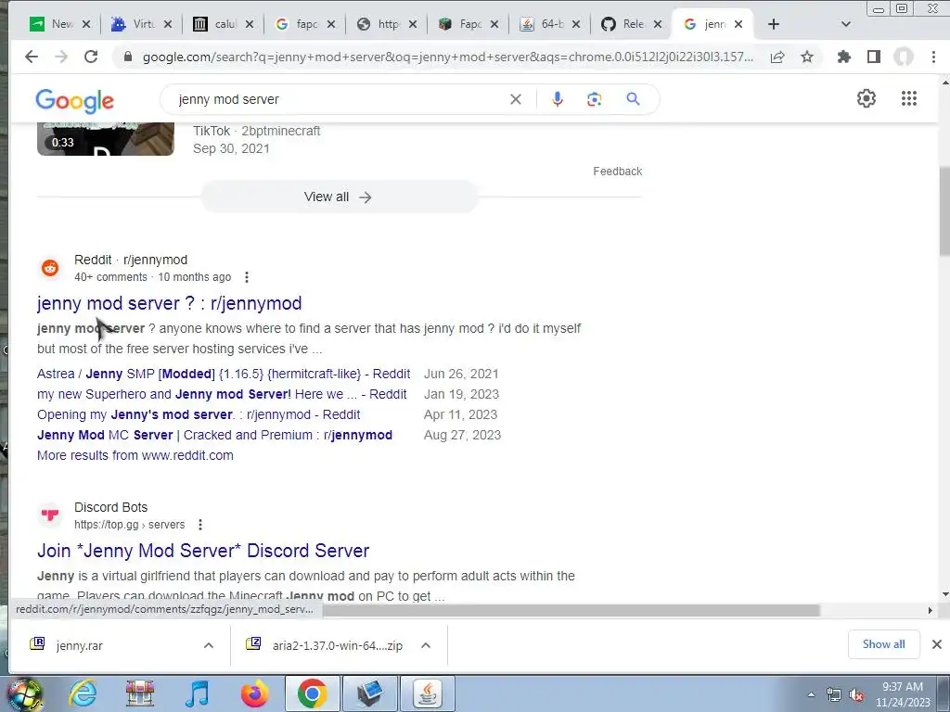Open the Google apps grid
Image resolution: width=950 pixels, height=712 pixels.
click(909, 98)
